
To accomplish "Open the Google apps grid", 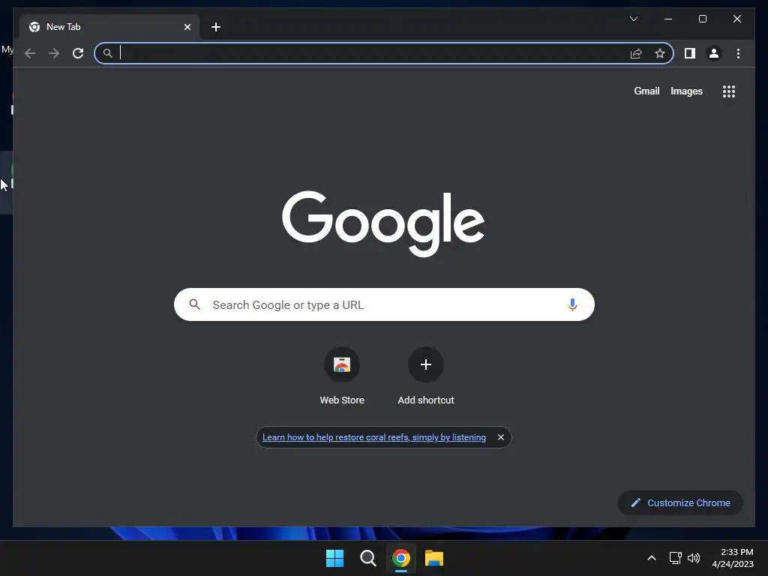I will tap(729, 91).
